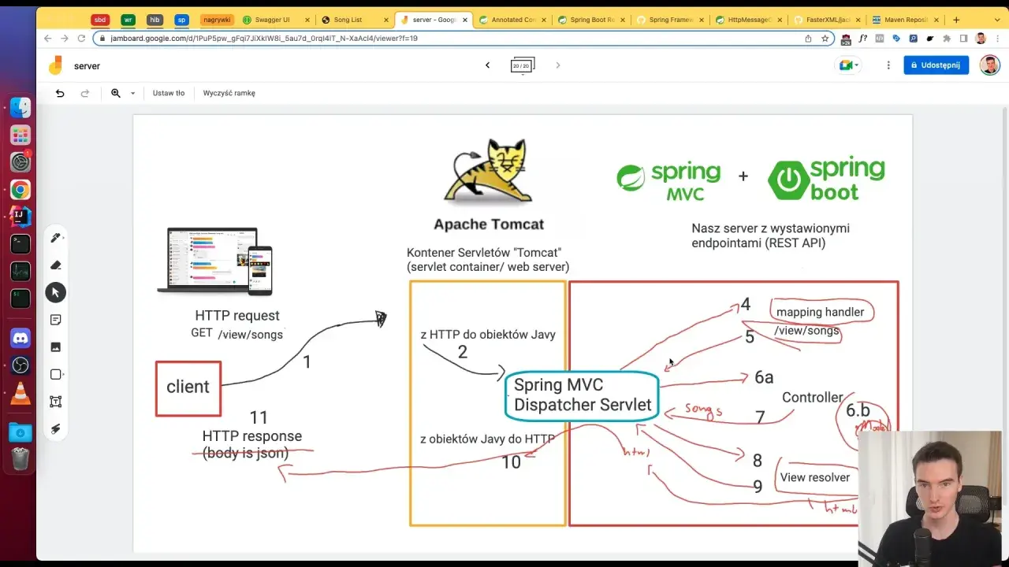The height and width of the screenshot is (567, 1009).
Task: Open Launchpad from the dock
Action: pyautogui.click(x=20, y=135)
